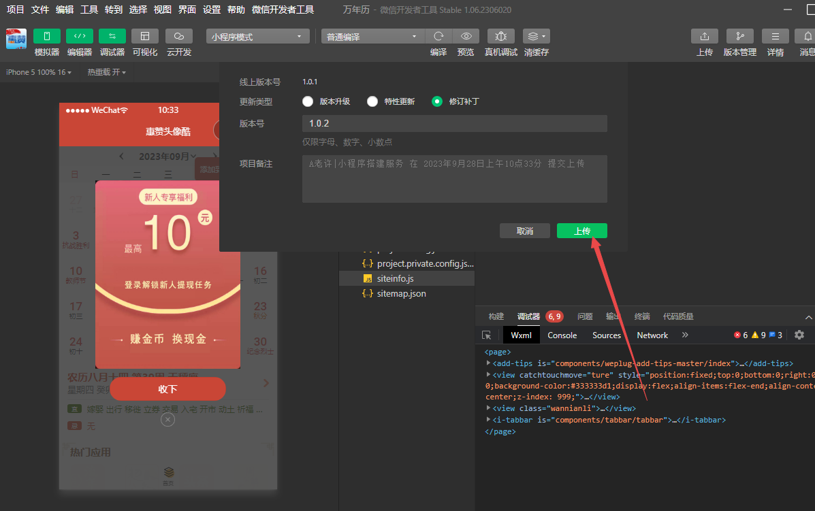Select the 特性更新 radio option
The width and height of the screenshot is (815, 511).
click(372, 101)
